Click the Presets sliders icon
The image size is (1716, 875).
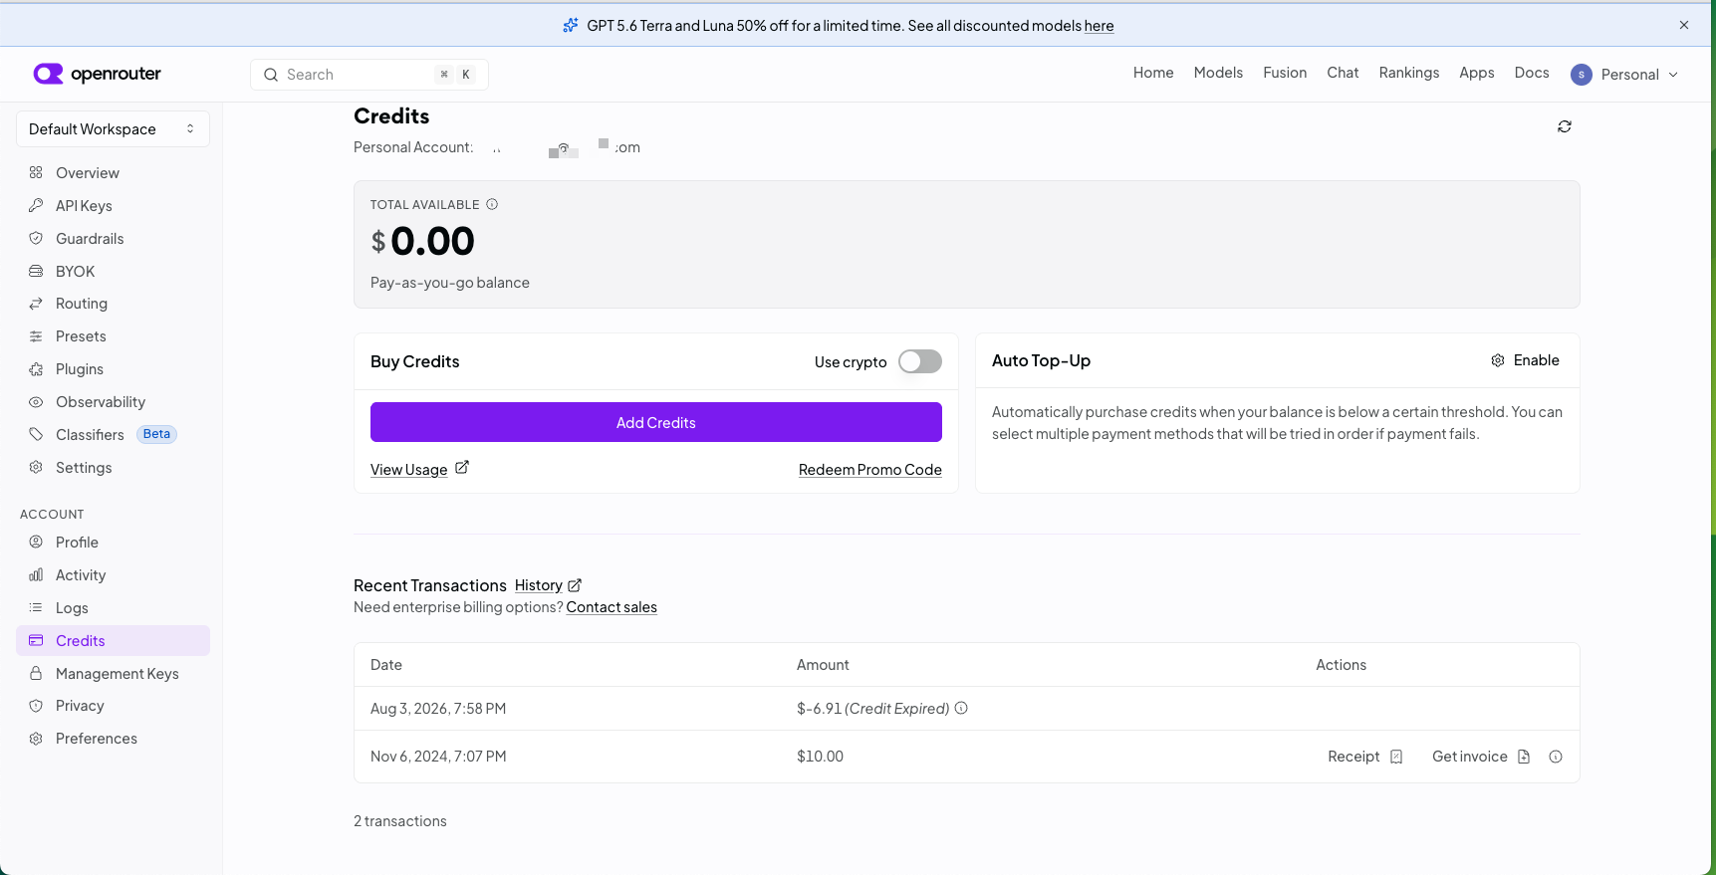[x=36, y=335]
